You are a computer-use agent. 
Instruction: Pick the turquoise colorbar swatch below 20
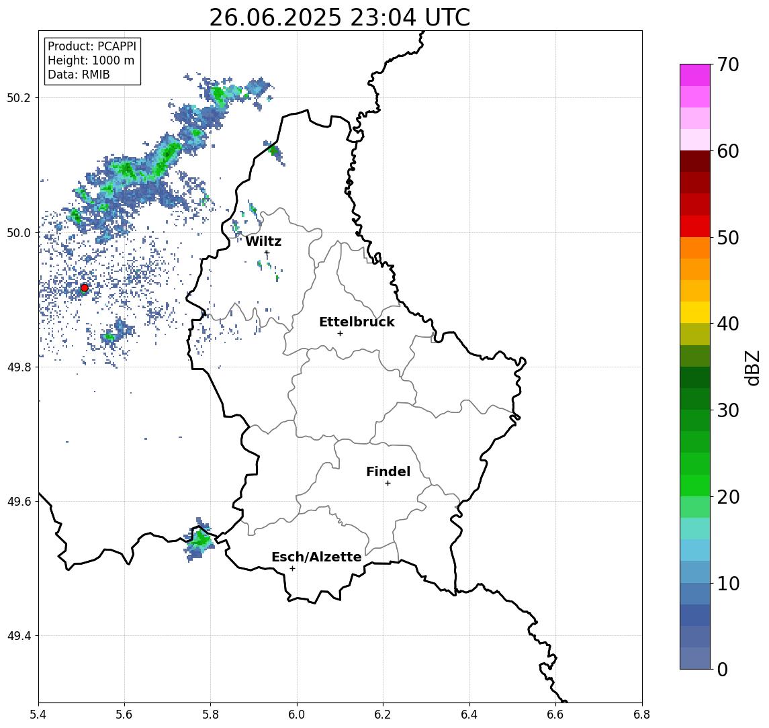695,529
